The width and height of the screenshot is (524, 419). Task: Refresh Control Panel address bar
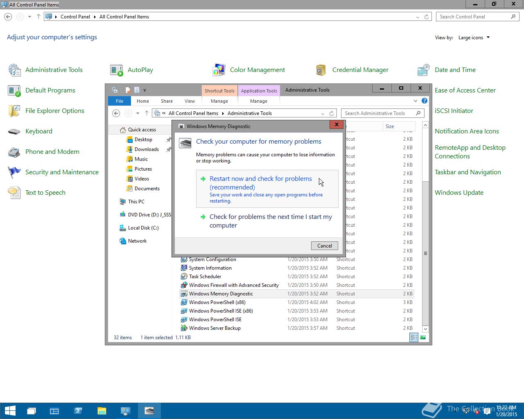tap(427, 17)
